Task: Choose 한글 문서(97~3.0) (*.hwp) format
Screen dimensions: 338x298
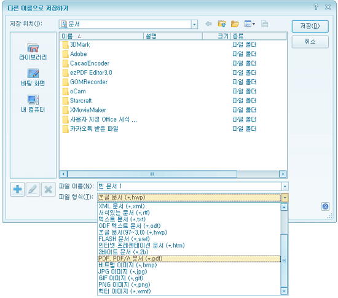Action: point(189,232)
